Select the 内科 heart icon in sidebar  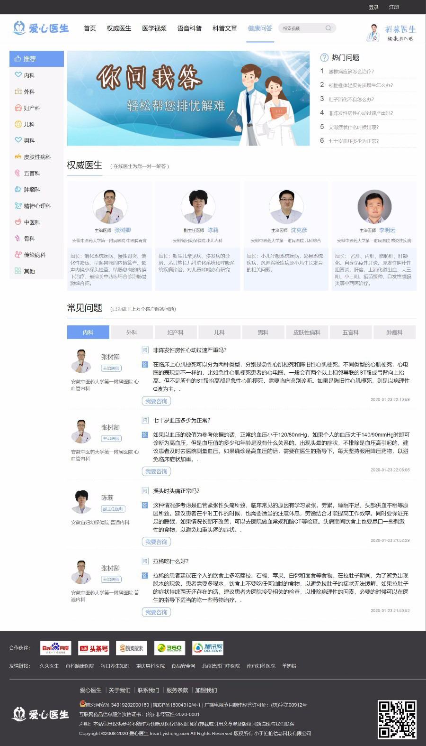tap(18, 75)
